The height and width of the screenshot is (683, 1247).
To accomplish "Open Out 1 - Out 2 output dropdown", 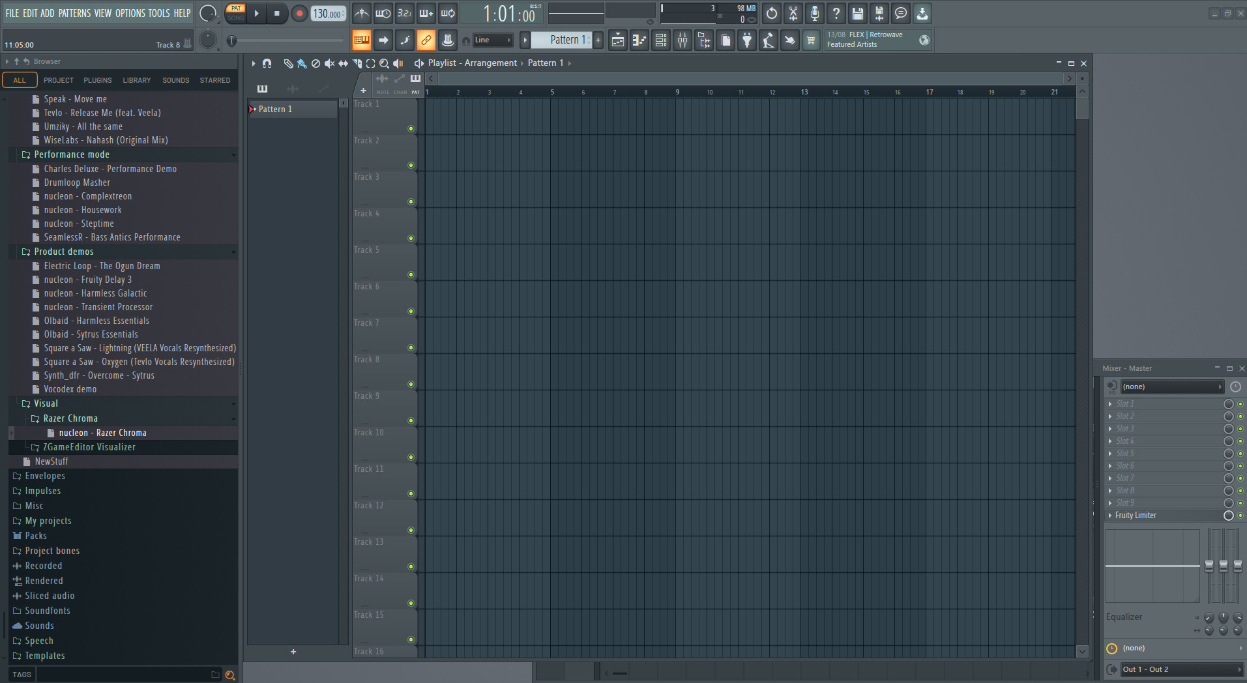I will pos(1181,669).
